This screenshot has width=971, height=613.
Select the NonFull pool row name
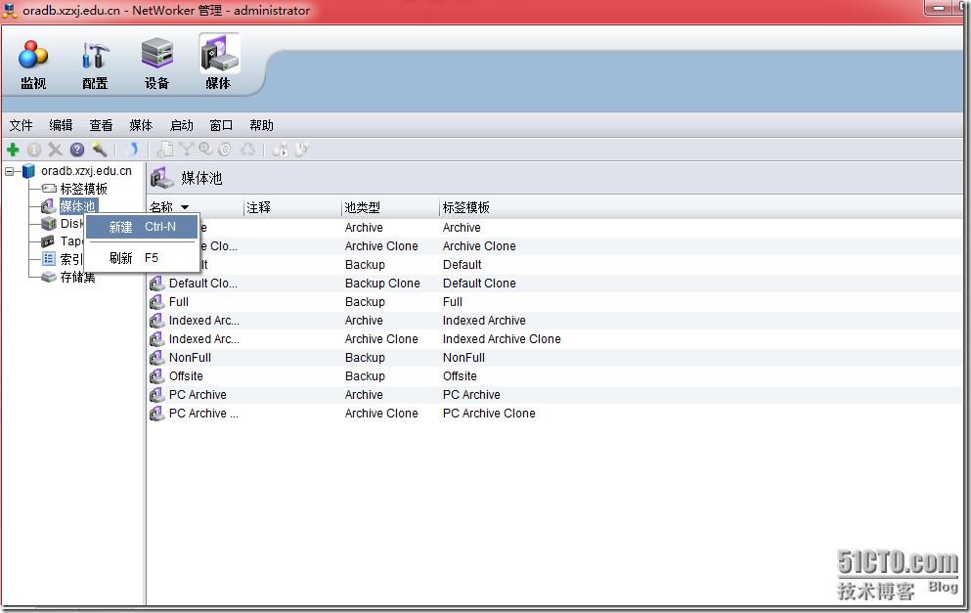190,358
